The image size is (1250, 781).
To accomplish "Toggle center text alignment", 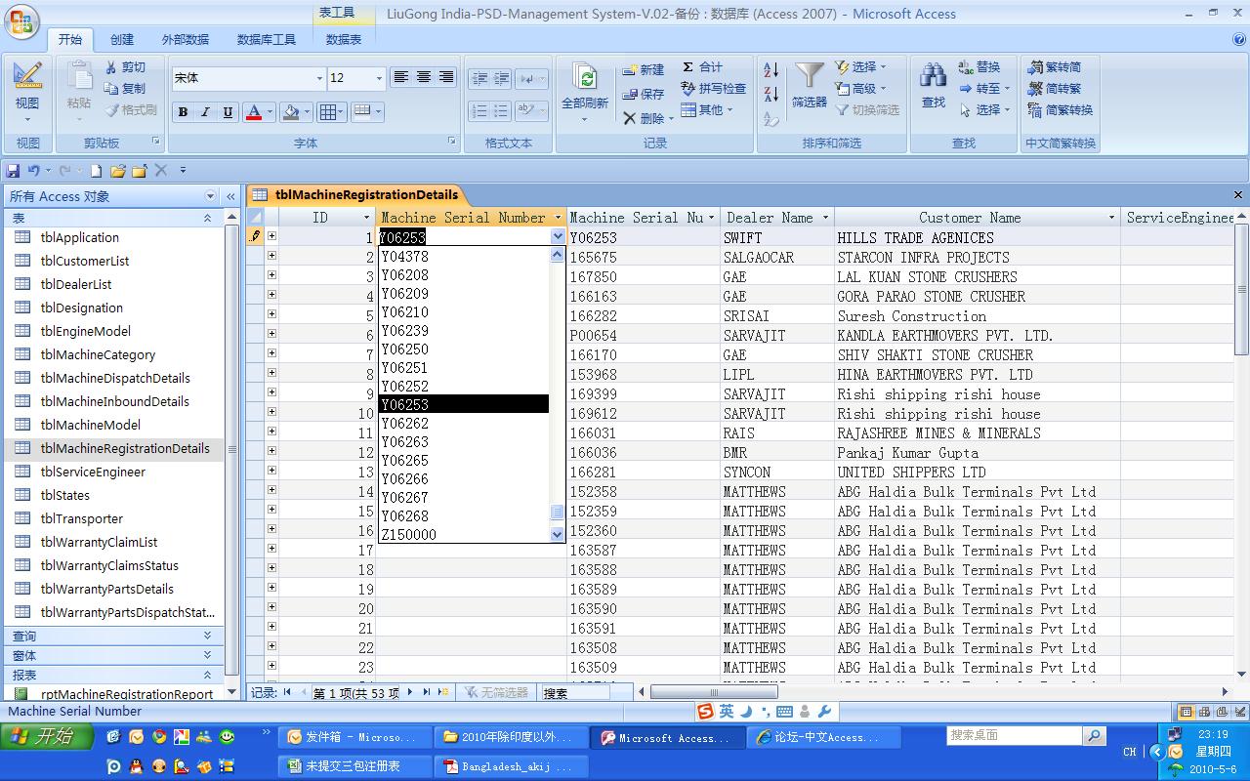I will click(423, 78).
